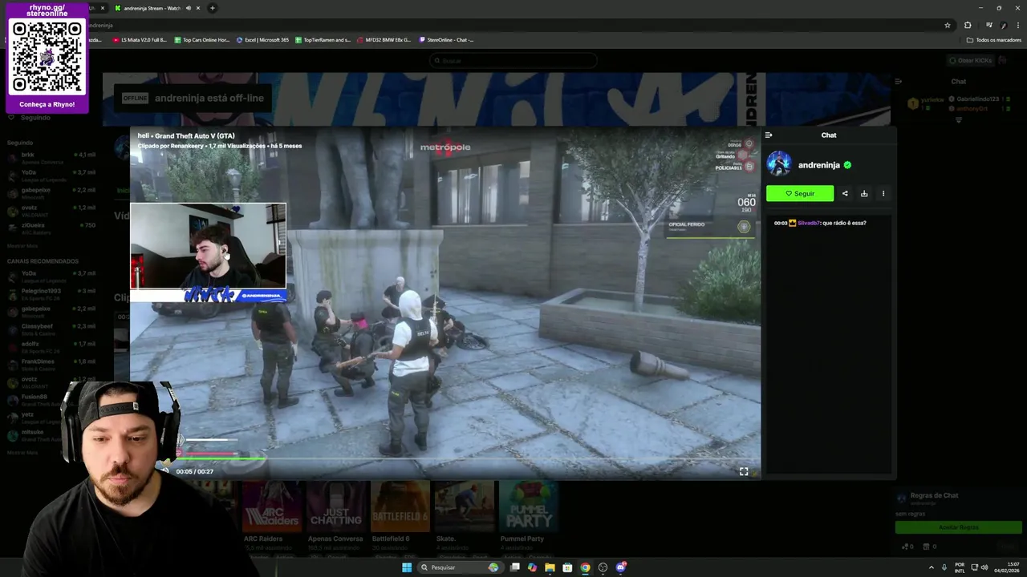
Task: Open the Pummel Party category thumbnail
Action: tap(528, 506)
